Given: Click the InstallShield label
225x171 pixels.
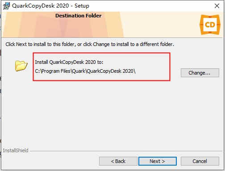Looking at the screenshot, I should click(16, 150).
